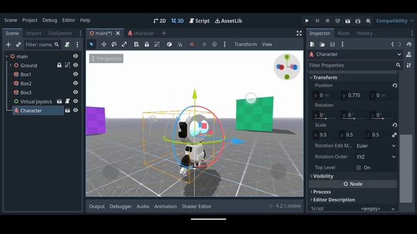Screen dimensions: 417x234
Task: Reset Scale property revert icon
Action: [x=395, y=125]
